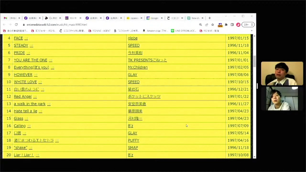The image size is (306, 172).
Task: Open the FC2 LIVE - 配信 bookmark
Action: [x=209, y=31]
